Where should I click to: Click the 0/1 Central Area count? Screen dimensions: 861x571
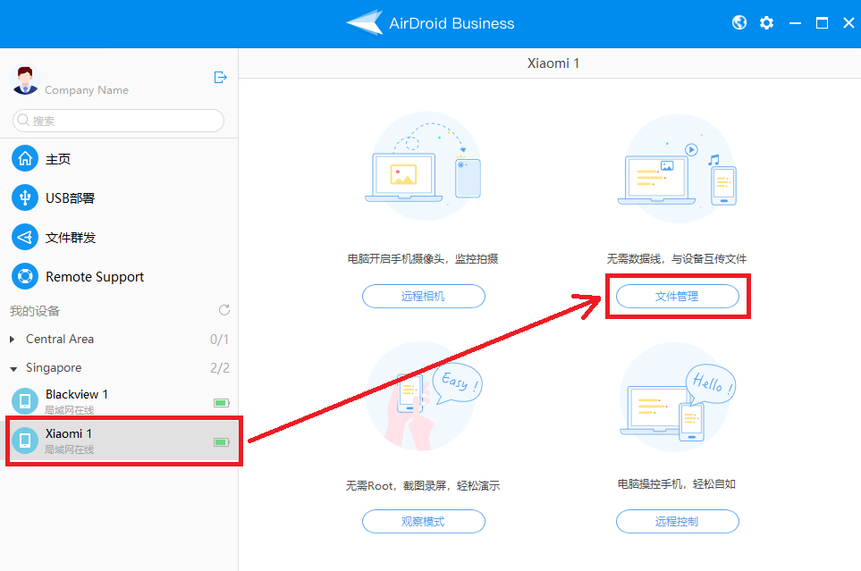(219, 340)
